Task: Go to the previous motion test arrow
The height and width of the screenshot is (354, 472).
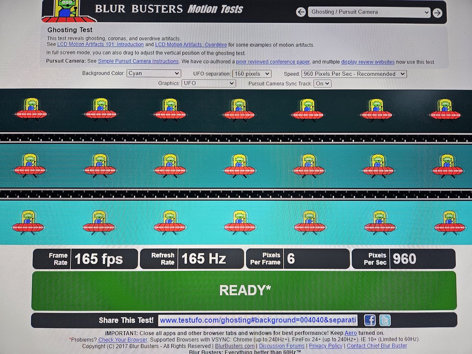Action: pos(301,12)
